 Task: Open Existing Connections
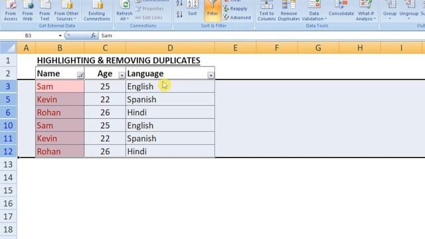pos(97,11)
